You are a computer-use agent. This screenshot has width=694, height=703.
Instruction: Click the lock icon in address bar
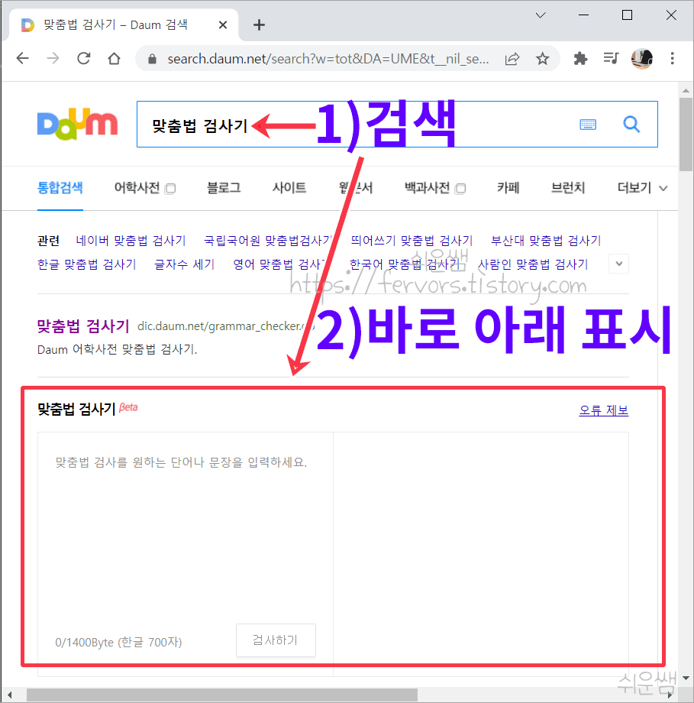(x=153, y=59)
